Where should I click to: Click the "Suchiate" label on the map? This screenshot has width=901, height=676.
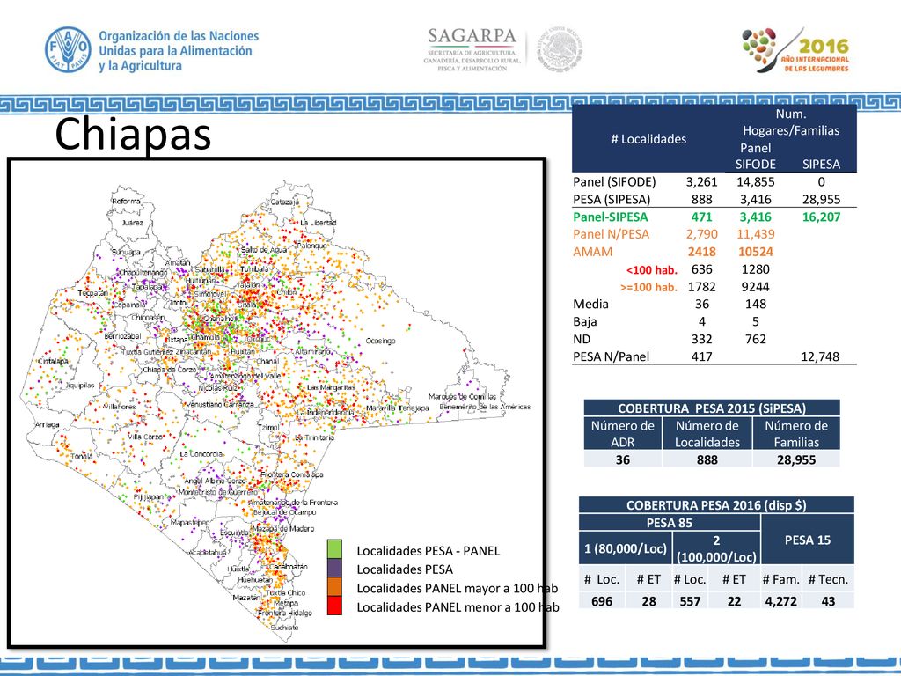(284, 627)
